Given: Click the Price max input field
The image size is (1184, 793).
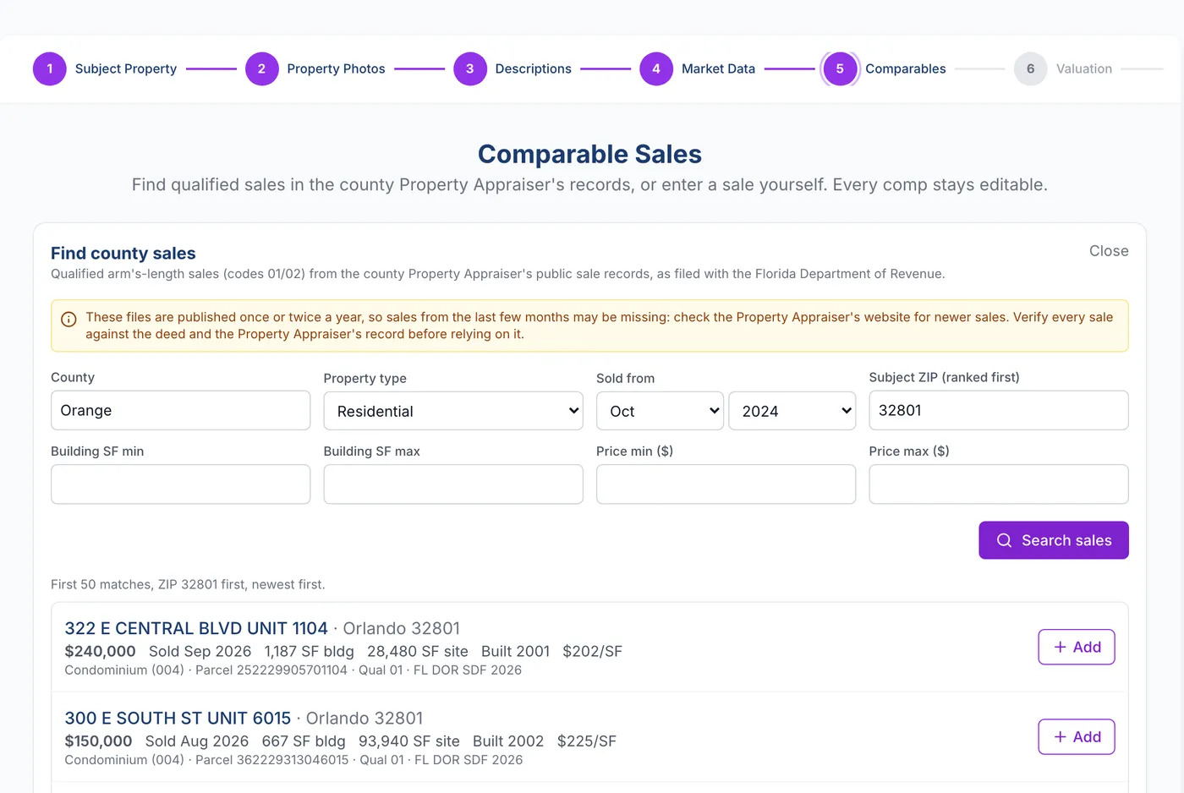Looking at the screenshot, I should (x=998, y=484).
